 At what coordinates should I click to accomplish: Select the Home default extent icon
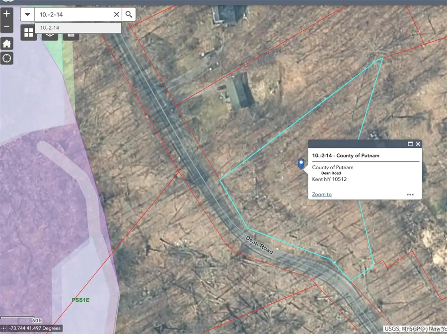(6, 44)
